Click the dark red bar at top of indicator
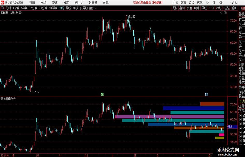The image size is (245, 157). click(212, 104)
